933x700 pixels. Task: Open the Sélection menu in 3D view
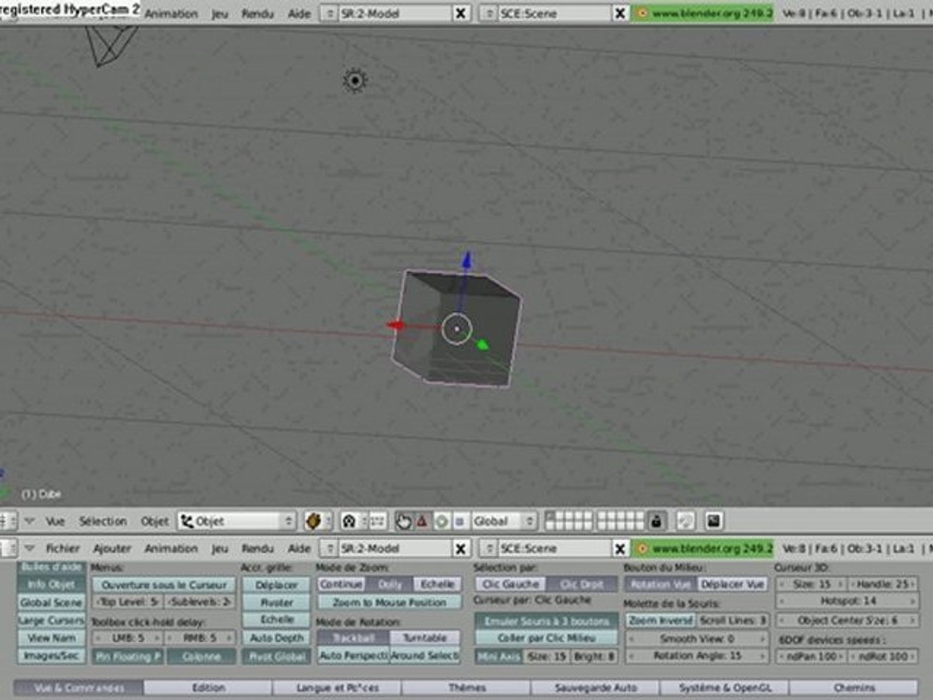(x=102, y=521)
